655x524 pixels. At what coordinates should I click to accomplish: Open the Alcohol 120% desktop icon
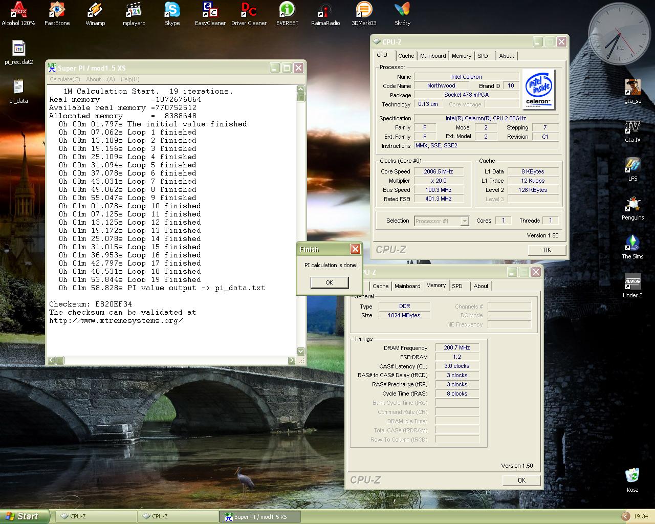(x=18, y=10)
